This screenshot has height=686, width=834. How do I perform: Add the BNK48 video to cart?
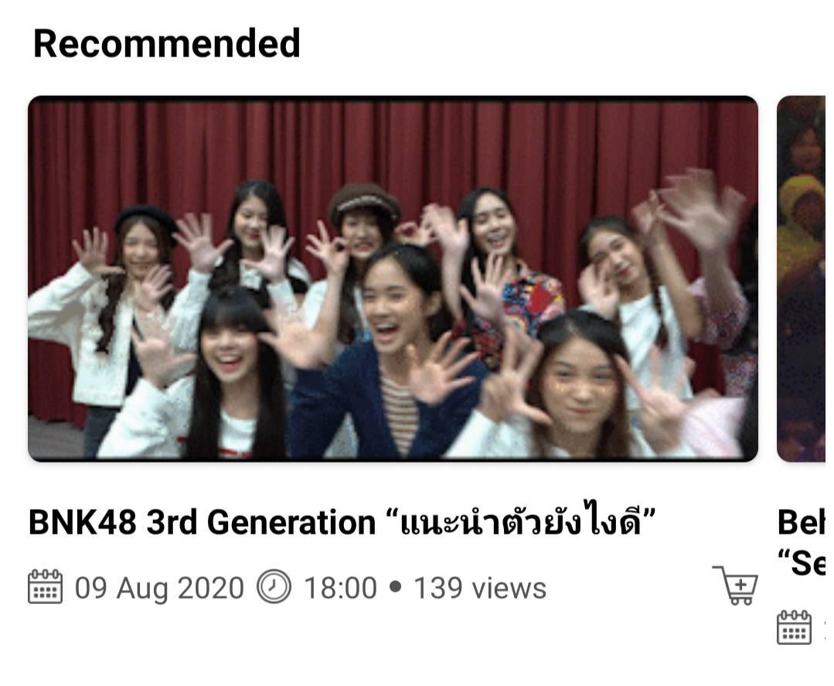736,585
